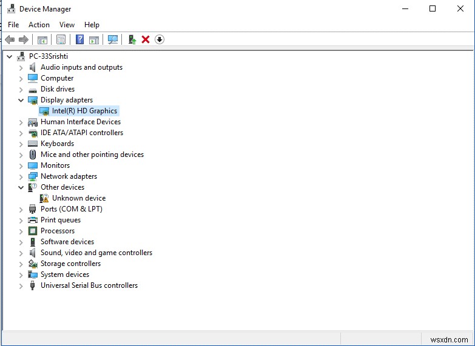Viewport: 475px width, 346px height.
Task: Collapse the Display adapters category
Action: 21,100
